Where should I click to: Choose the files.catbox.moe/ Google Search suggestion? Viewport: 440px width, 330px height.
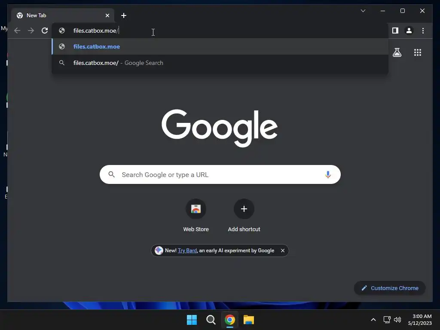point(220,63)
